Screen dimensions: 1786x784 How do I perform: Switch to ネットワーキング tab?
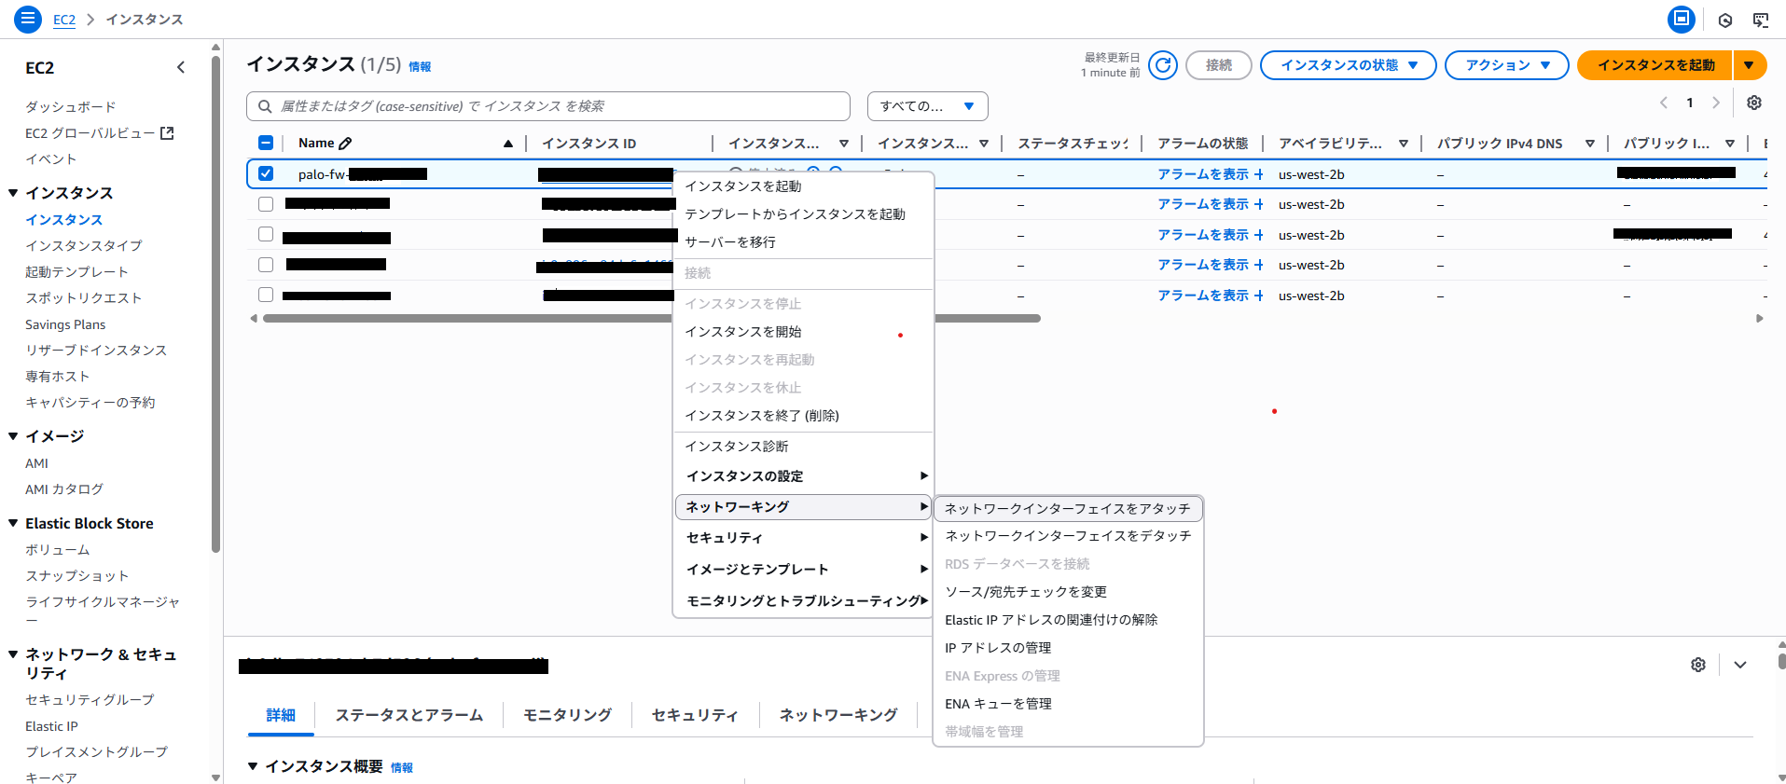click(838, 715)
